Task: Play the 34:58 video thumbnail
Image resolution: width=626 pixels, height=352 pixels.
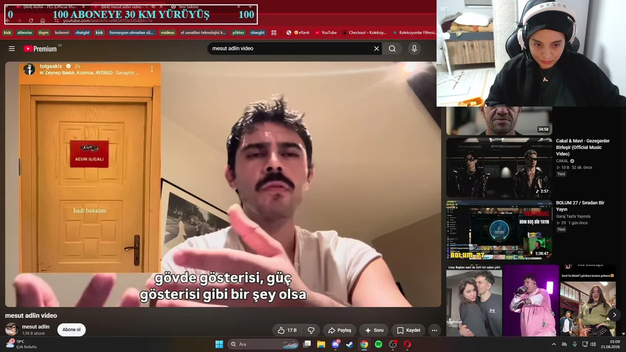Action: pos(499,121)
